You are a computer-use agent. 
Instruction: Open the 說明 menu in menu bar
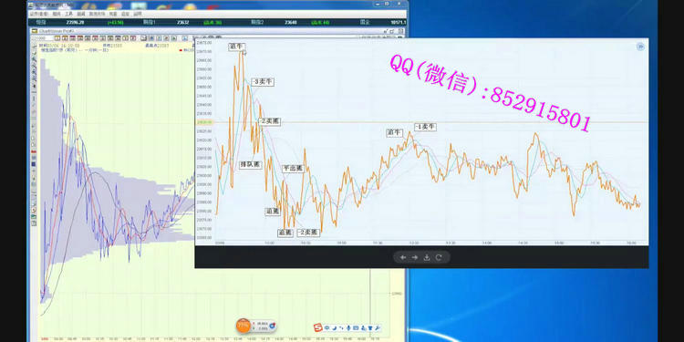[138, 14]
